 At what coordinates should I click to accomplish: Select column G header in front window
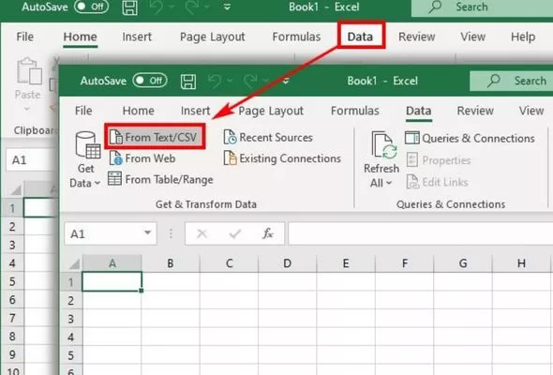[463, 263]
